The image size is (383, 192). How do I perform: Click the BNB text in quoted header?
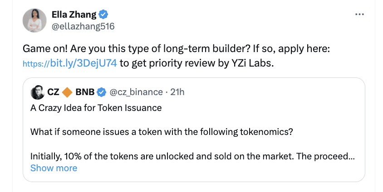coord(85,92)
